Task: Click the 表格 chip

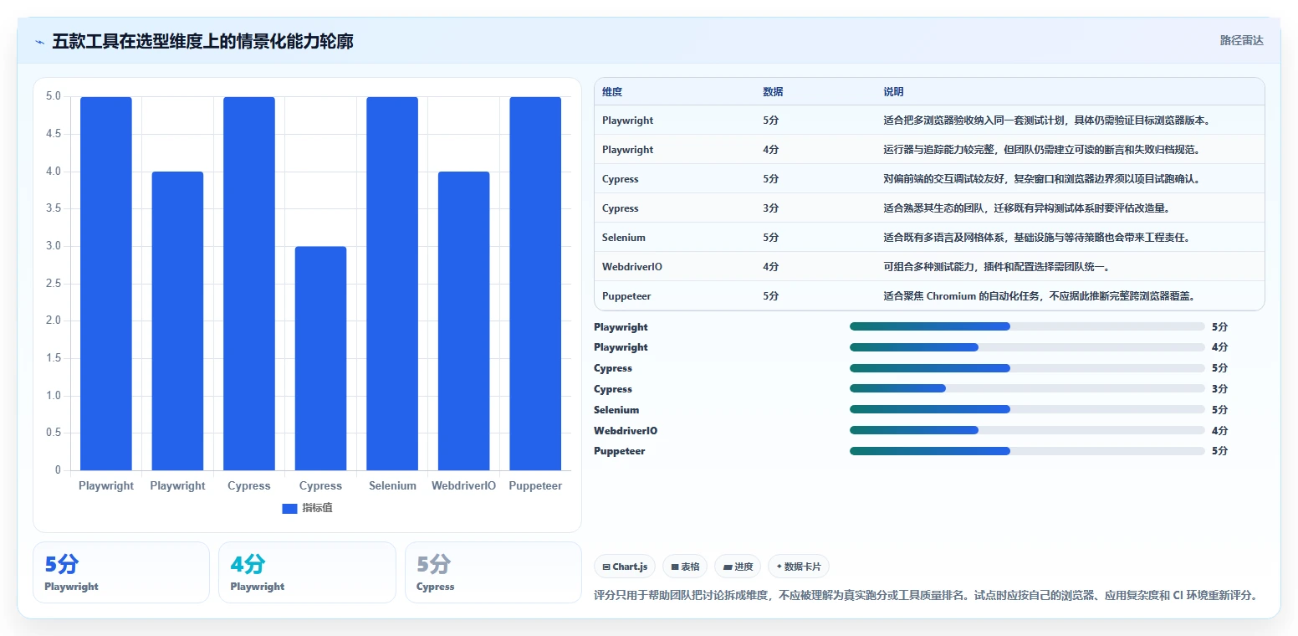Action: [685, 567]
